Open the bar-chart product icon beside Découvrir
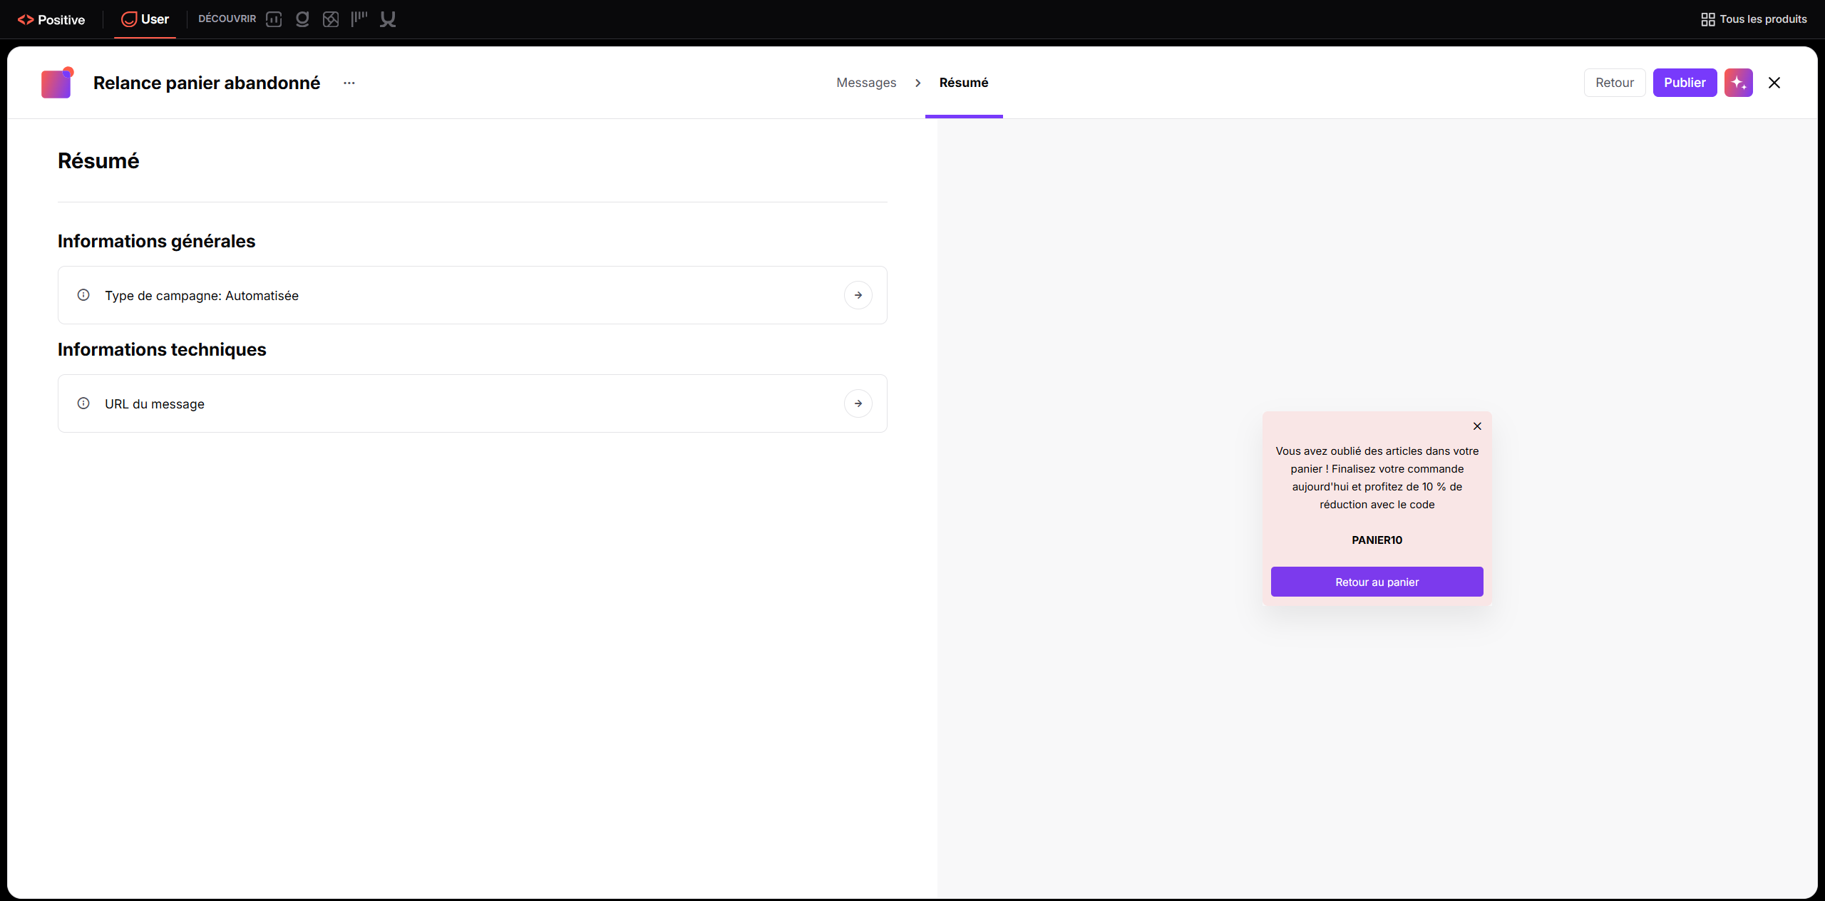 (x=274, y=19)
